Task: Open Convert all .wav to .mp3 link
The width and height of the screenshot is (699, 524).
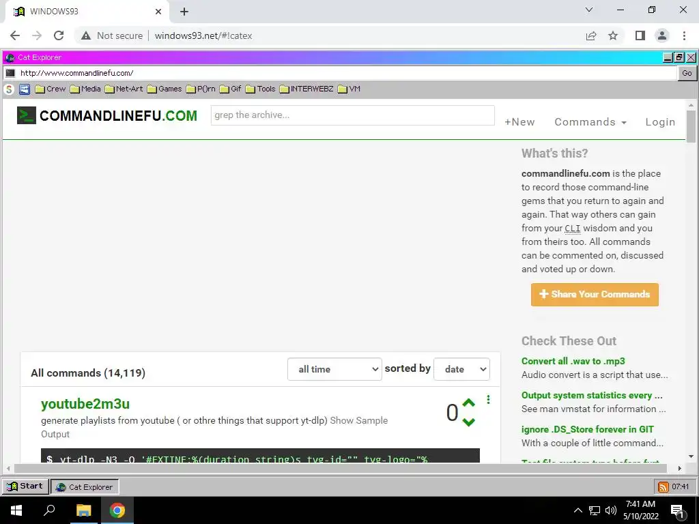Action: [x=573, y=362]
